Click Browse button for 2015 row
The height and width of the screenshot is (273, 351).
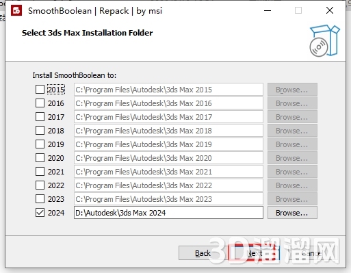[x=292, y=90]
